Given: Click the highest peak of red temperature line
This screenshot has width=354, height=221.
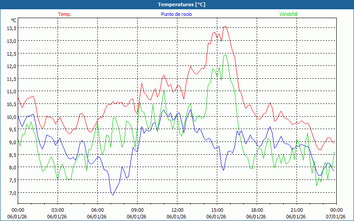Looking at the screenshot, I should tap(225, 27).
